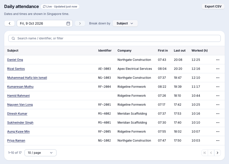The width and height of the screenshot is (229, 164).
Task: Focus the search name / identifier field
Action: click(114, 38)
